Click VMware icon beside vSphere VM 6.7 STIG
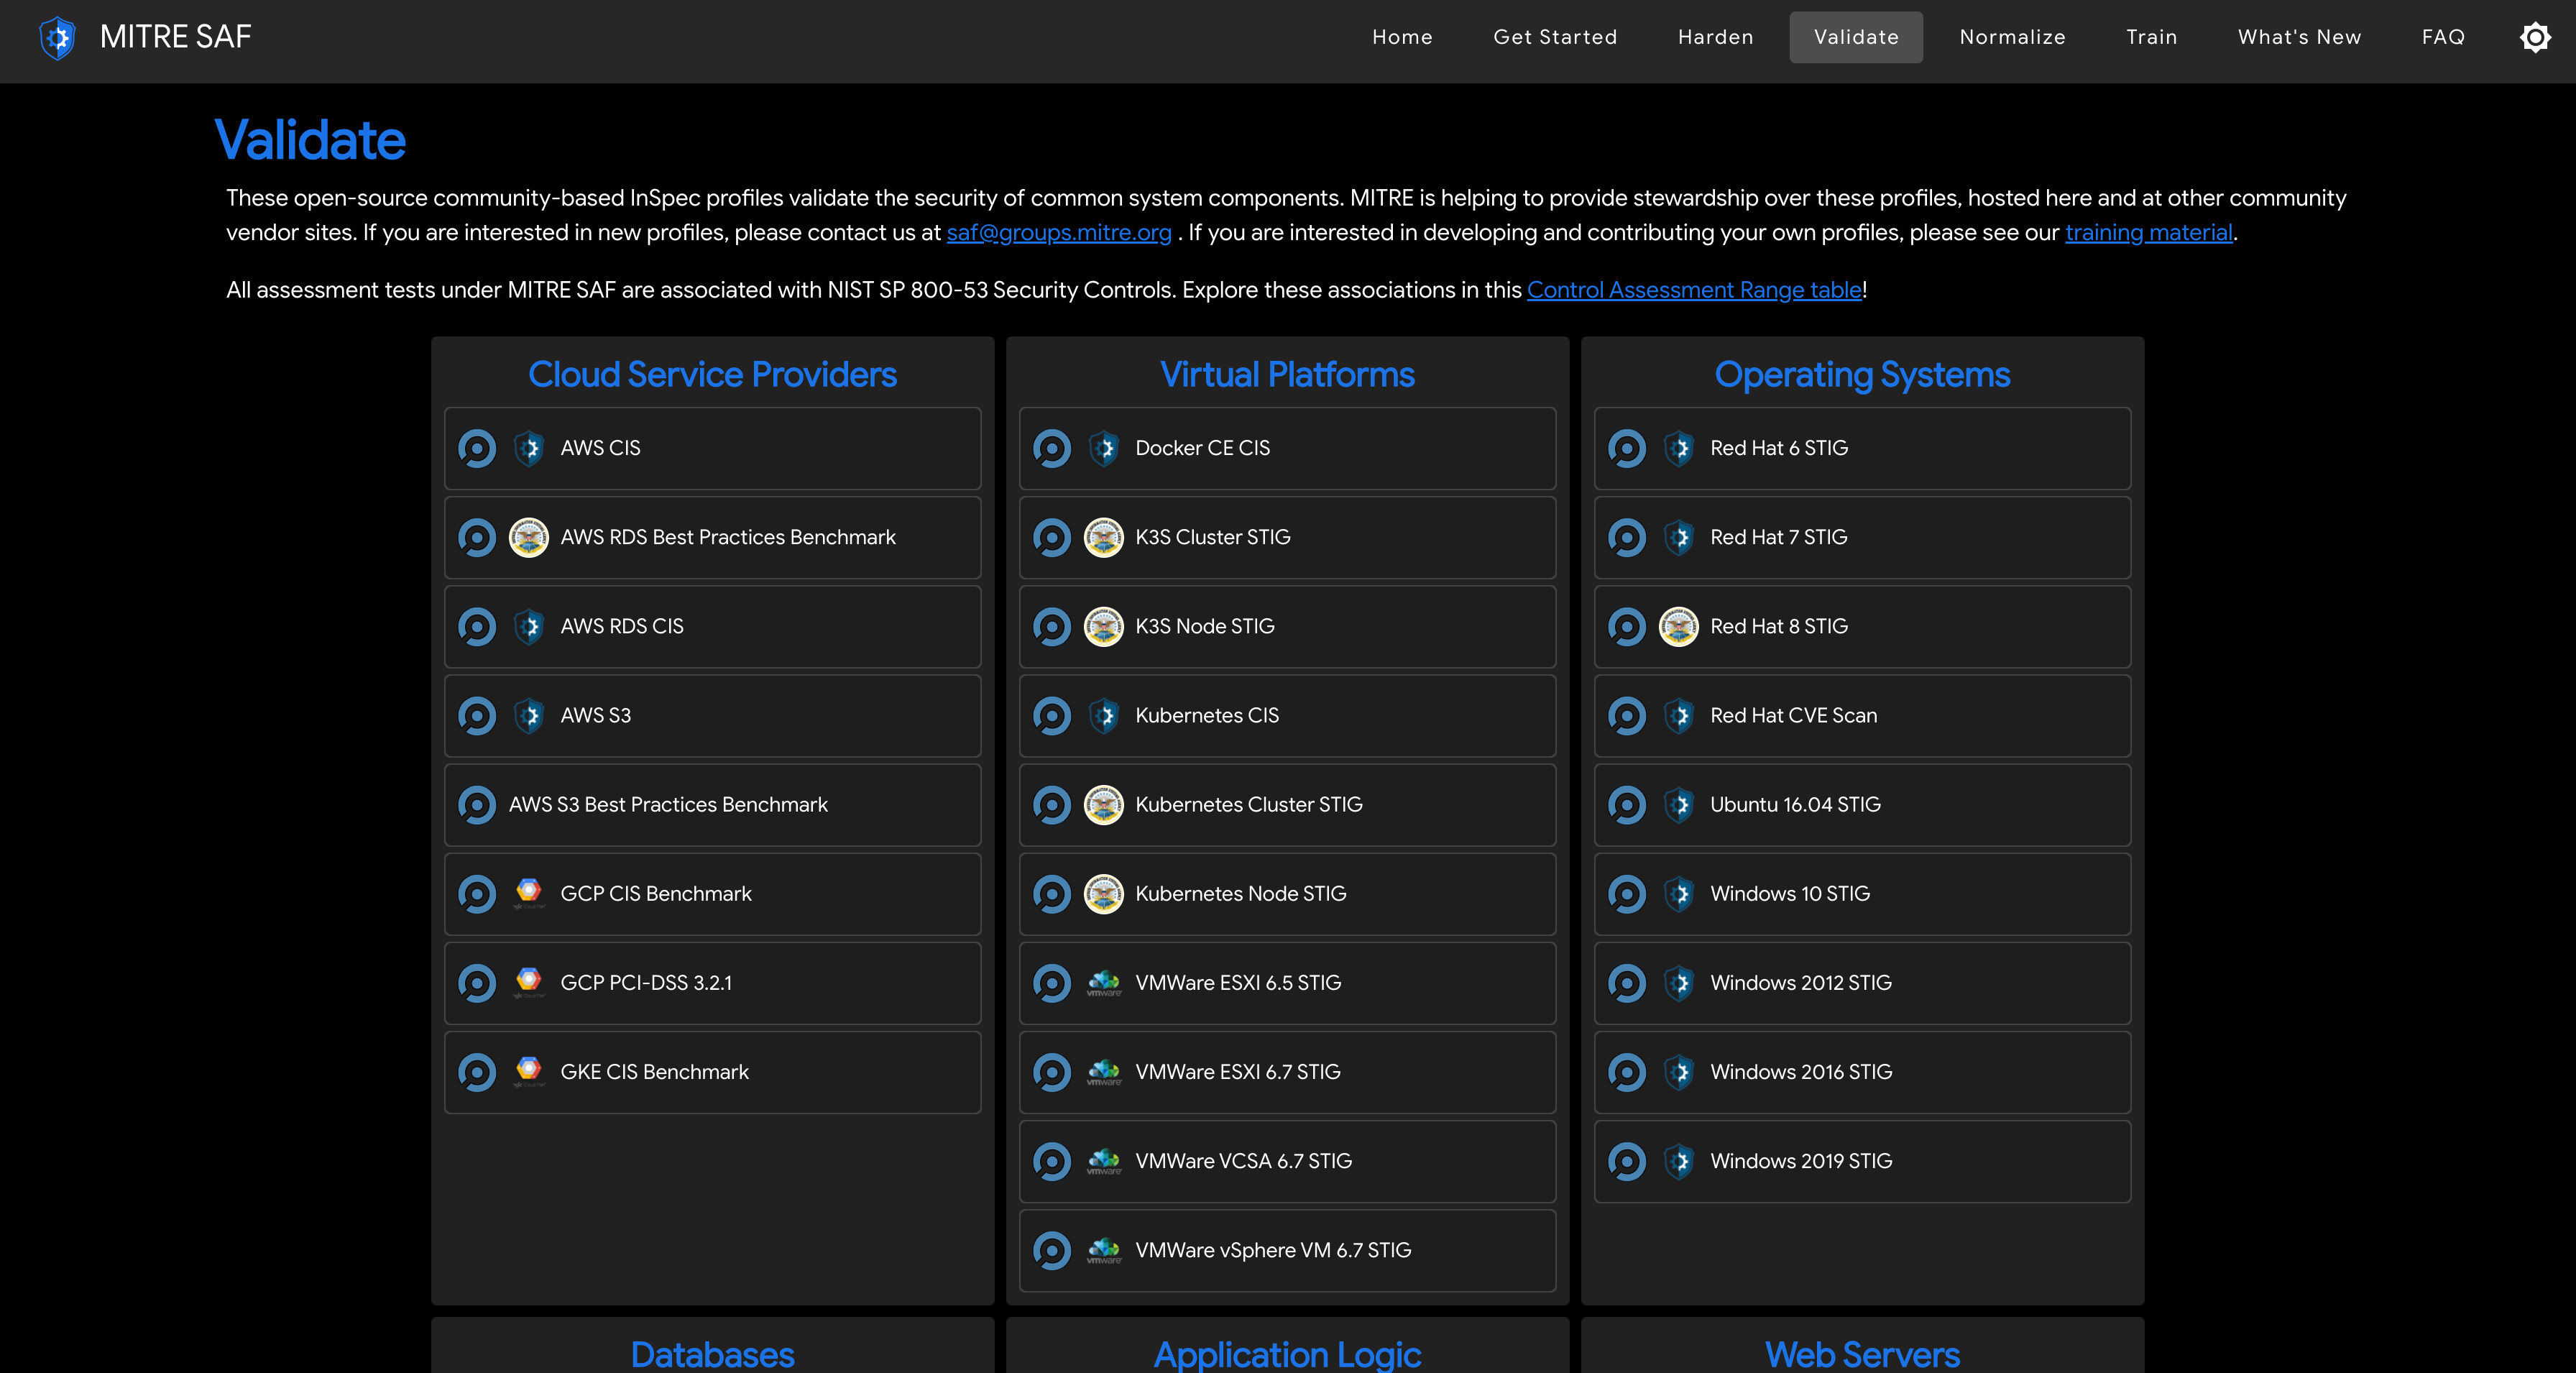Image resolution: width=2576 pixels, height=1373 pixels. pyautogui.click(x=1104, y=1250)
